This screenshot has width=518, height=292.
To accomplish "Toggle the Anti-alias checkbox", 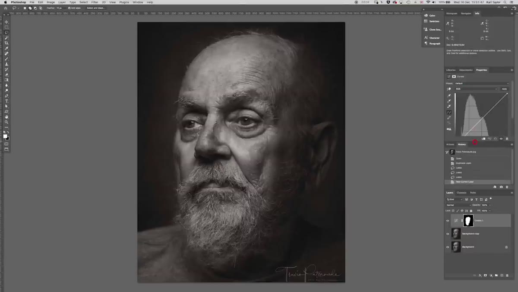I will coord(69,8).
